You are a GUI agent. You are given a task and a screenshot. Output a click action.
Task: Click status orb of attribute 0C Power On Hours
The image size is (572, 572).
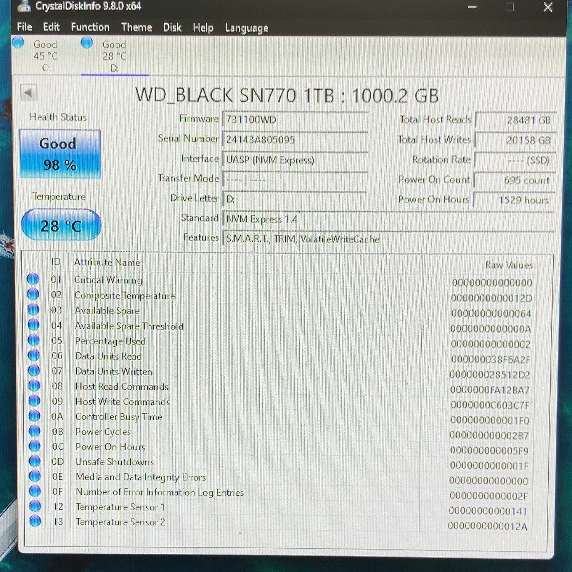[35, 446]
